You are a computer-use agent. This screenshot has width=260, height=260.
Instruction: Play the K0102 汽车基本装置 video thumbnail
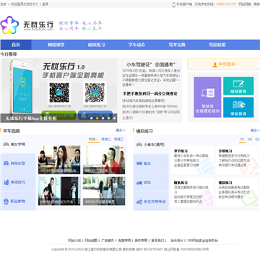click(104, 191)
